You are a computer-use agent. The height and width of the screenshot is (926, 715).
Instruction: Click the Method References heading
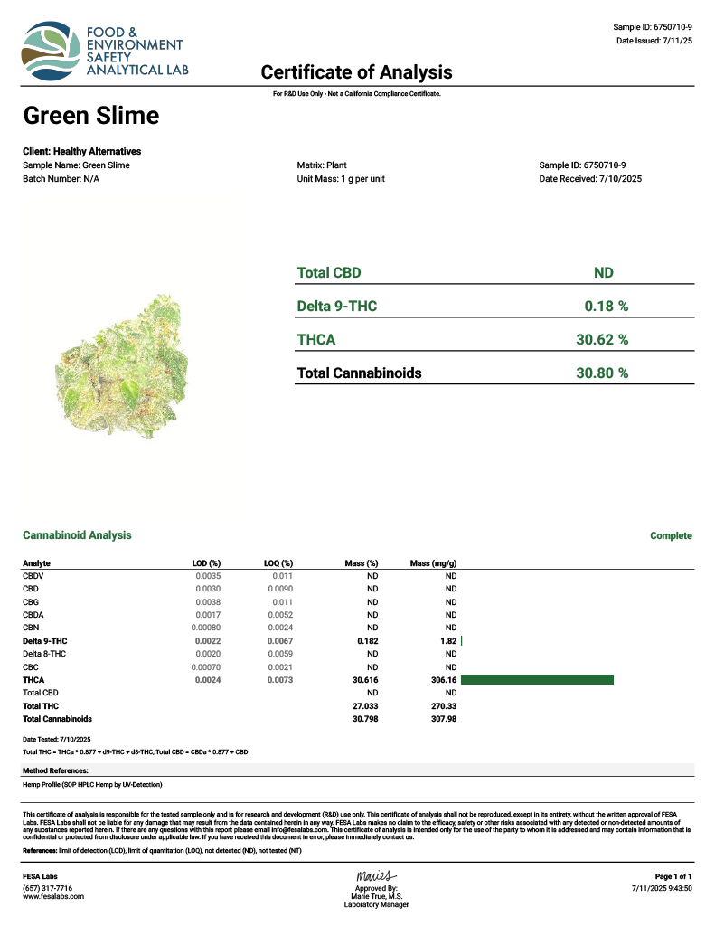pos(55,770)
